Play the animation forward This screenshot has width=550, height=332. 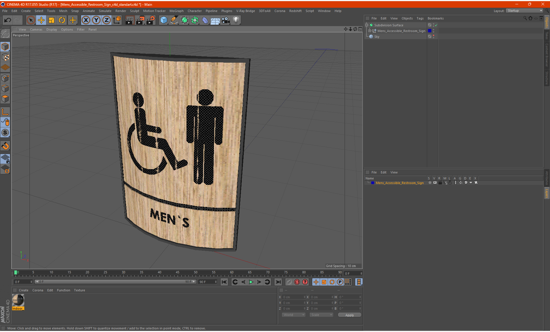pyautogui.click(x=251, y=282)
